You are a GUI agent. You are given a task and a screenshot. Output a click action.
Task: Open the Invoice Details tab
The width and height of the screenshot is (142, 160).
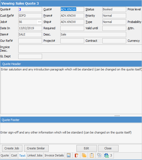point(54,155)
